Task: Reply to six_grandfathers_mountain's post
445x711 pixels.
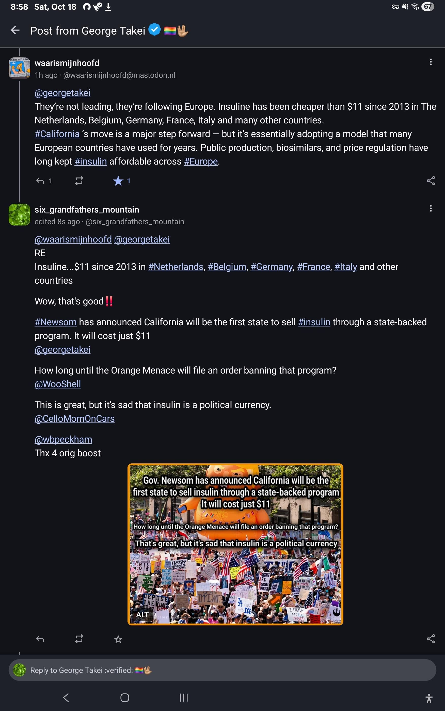Action: coord(40,639)
